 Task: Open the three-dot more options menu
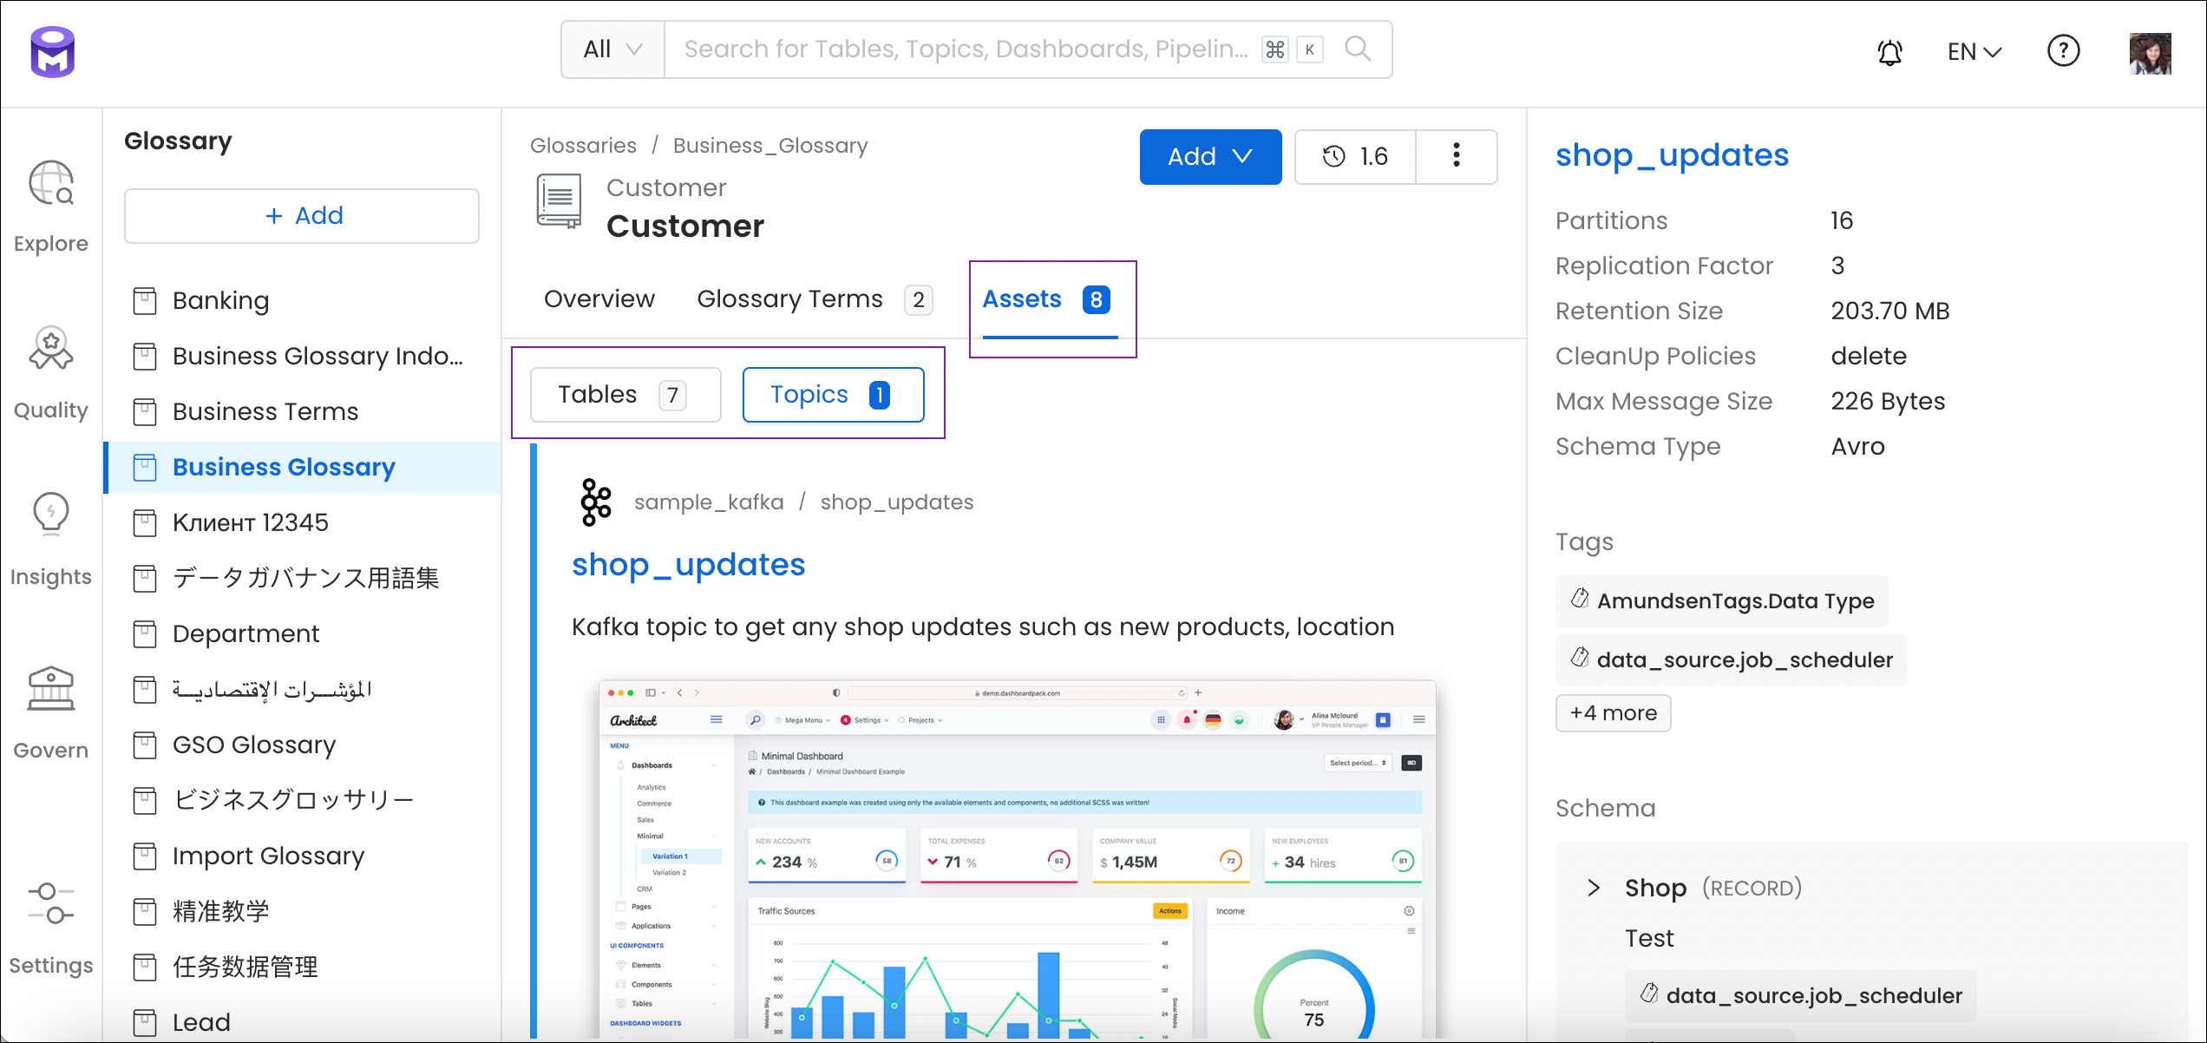click(x=1457, y=156)
